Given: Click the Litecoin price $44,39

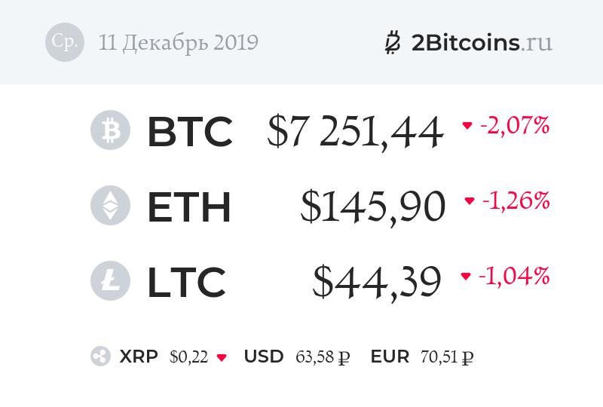Looking at the screenshot, I should [377, 282].
